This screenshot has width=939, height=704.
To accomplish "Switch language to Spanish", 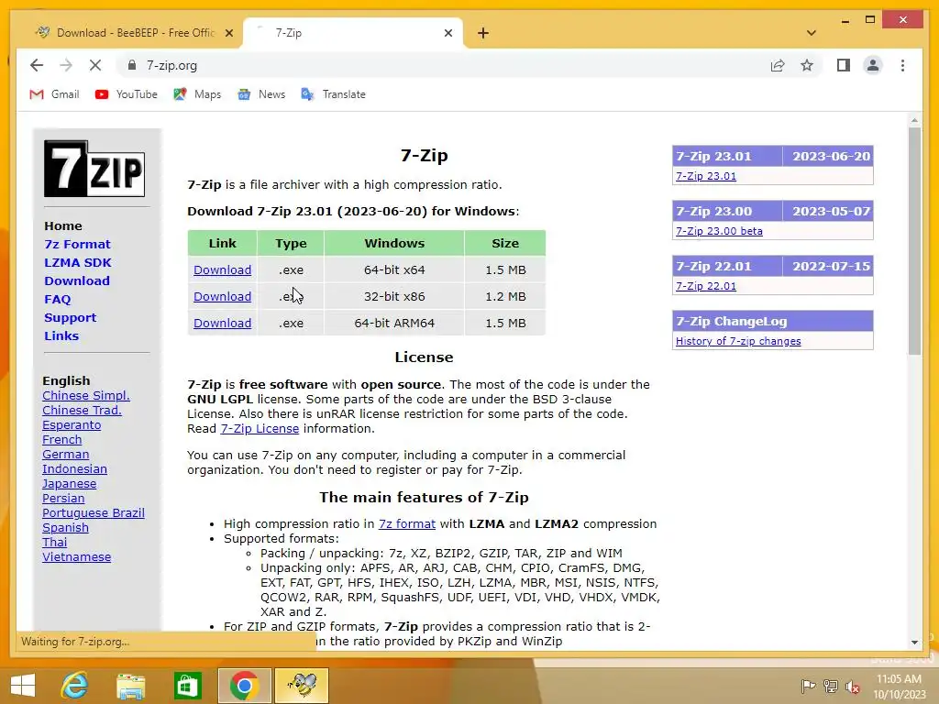I will tap(65, 527).
